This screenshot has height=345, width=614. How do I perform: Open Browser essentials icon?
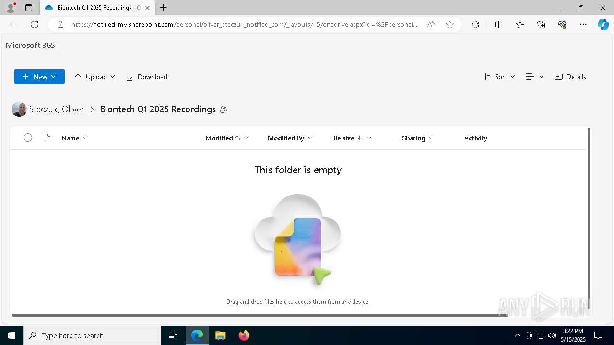(562, 24)
